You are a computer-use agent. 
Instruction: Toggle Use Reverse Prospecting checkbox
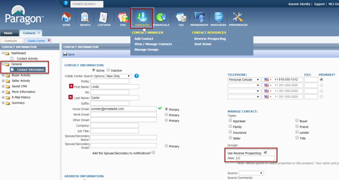tap(265, 152)
